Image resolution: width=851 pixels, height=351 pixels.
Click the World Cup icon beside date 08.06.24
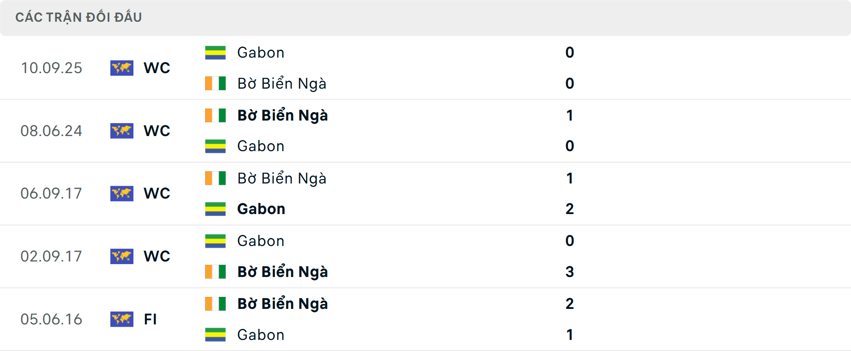tap(122, 131)
